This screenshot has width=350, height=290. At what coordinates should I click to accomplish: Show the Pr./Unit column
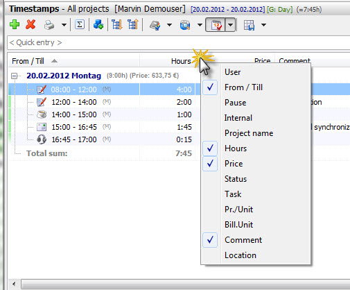click(x=256, y=210)
